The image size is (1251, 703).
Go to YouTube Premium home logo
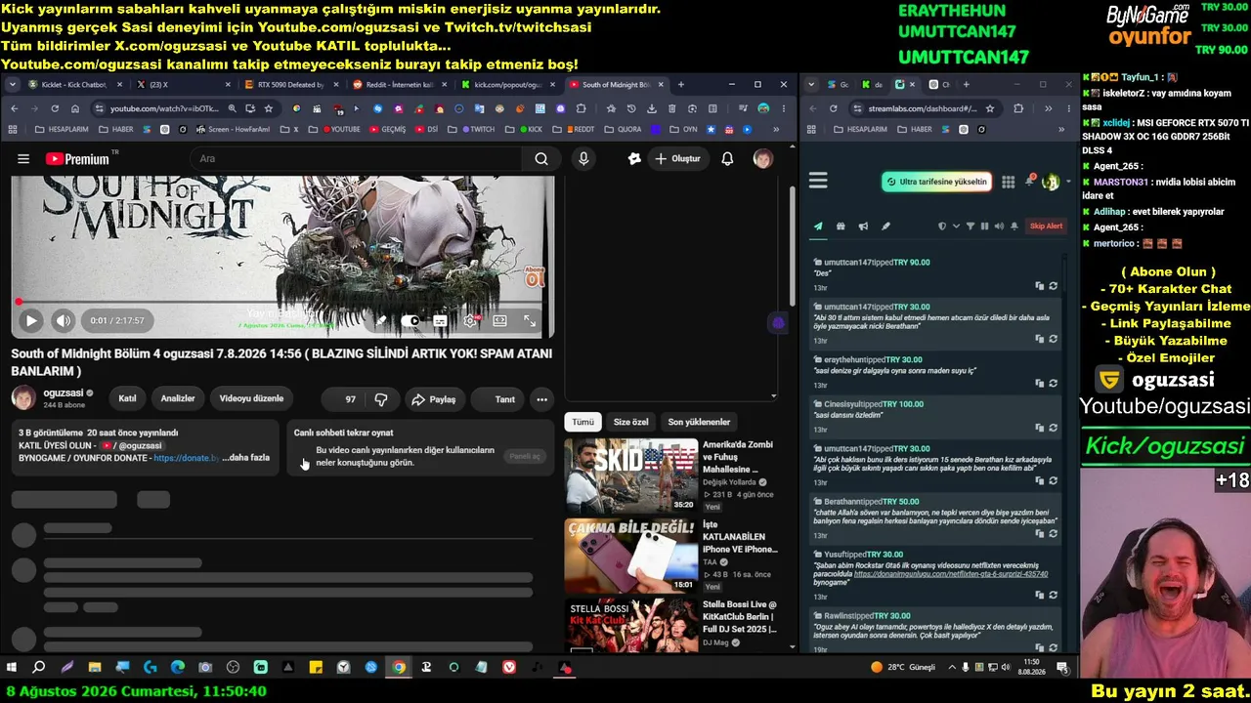point(77,158)
